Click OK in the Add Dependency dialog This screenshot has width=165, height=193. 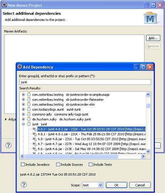pyautogui.click(x=116, y=185)
